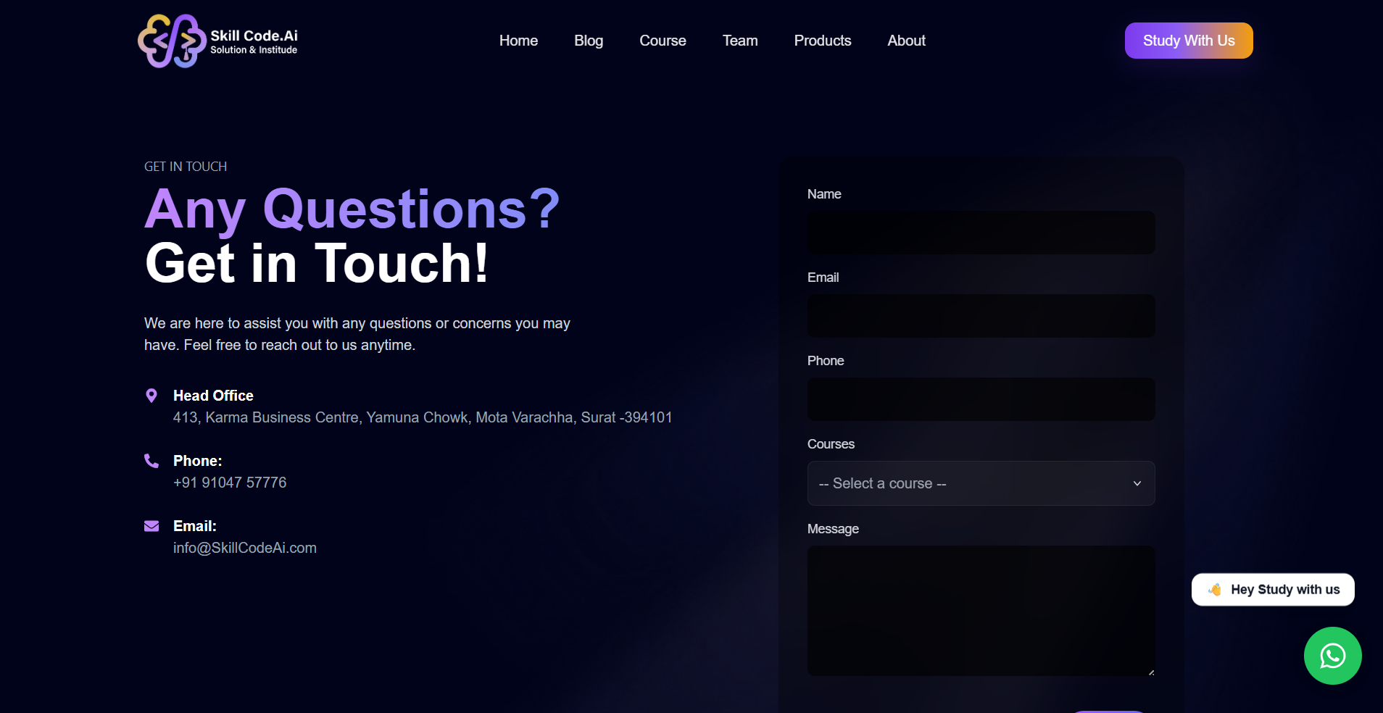Click the chevron arrow in course selector

coord(1137,483)
